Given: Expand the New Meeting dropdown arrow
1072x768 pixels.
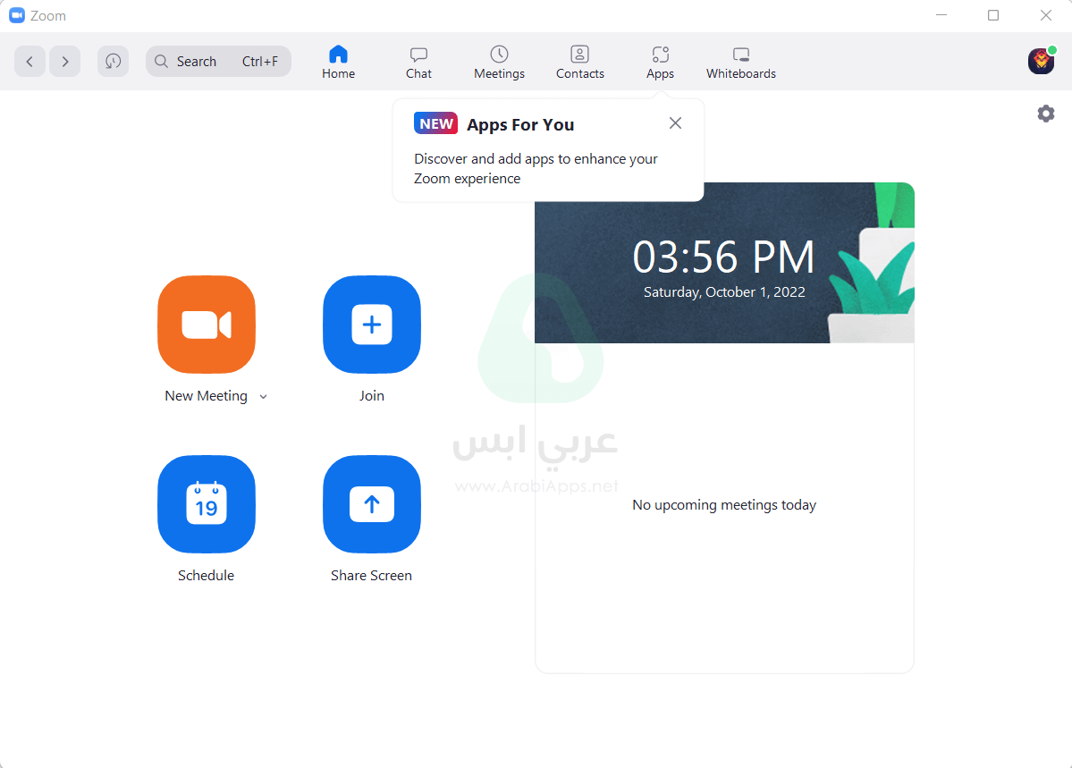Looking at the screenshot, I should (263, 397).
